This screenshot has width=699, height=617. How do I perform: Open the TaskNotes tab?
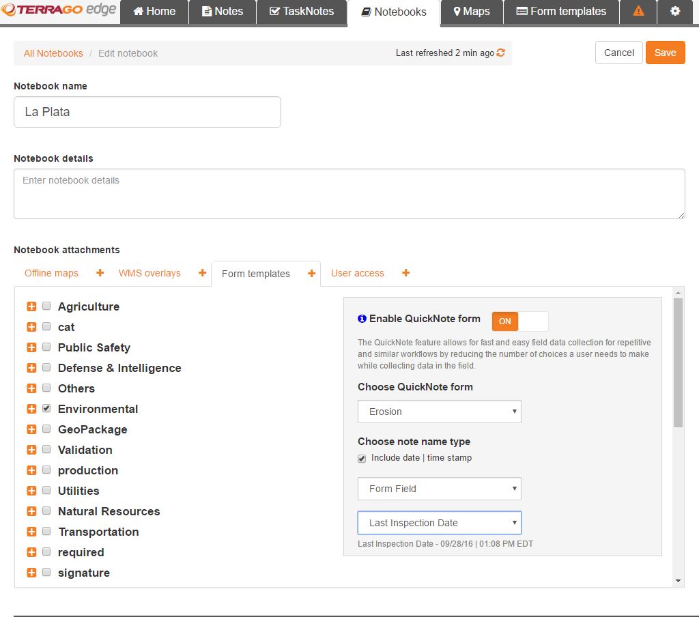pos(302,11)
